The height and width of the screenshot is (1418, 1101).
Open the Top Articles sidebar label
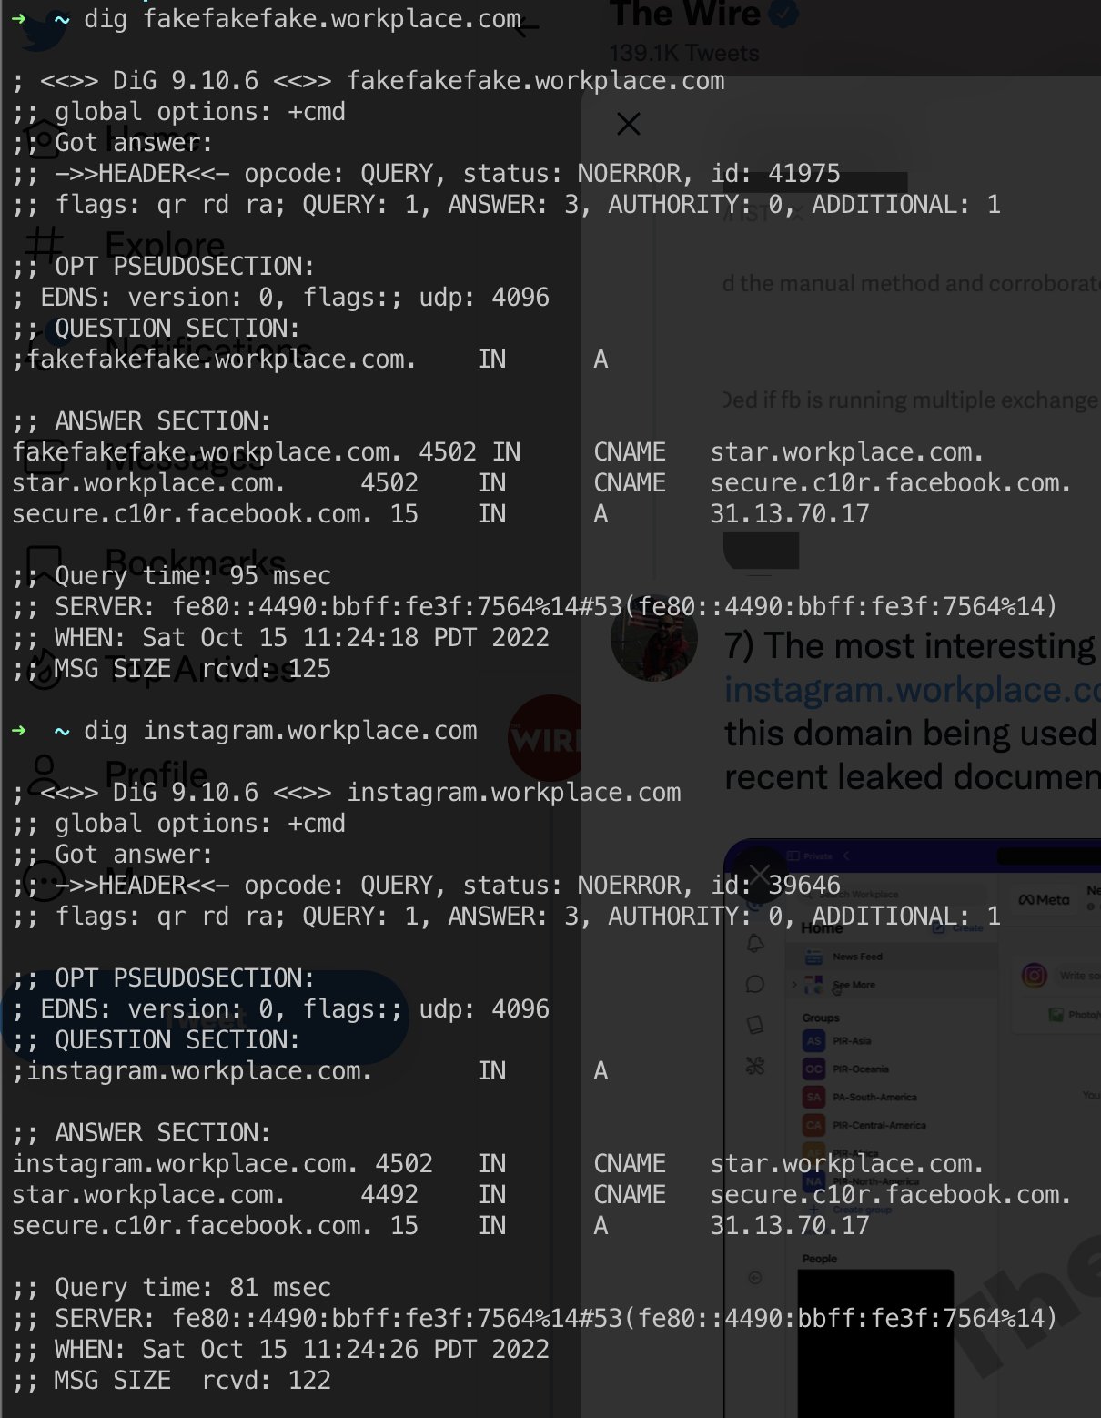coord(200,670)
